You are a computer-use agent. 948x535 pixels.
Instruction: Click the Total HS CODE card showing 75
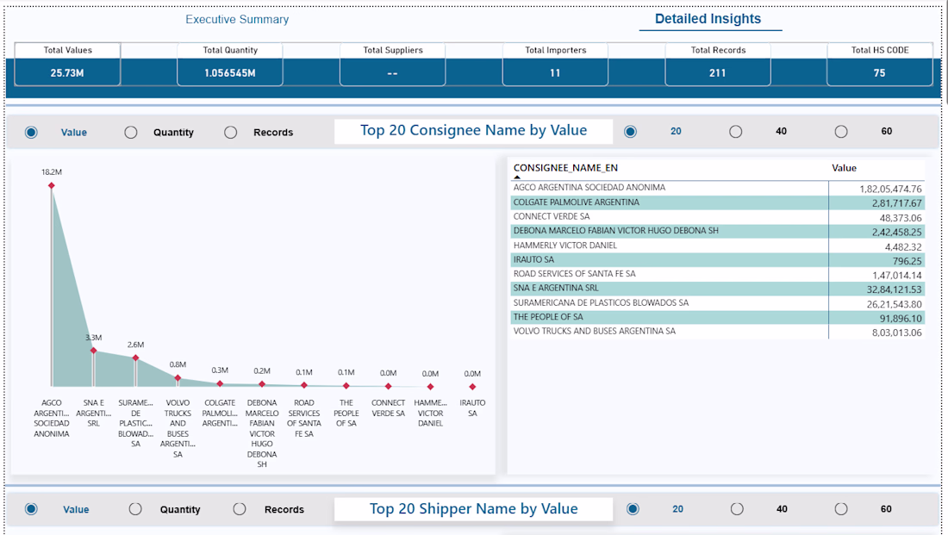[x=880, y=64]
